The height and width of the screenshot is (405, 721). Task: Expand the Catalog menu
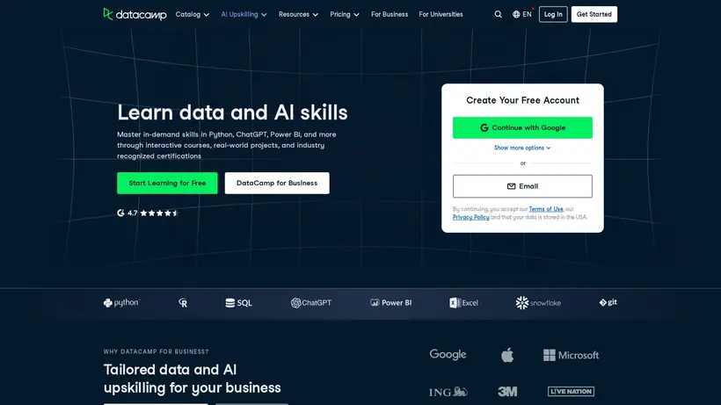[x=193, y=14]
